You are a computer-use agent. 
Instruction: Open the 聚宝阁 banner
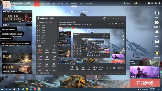17,58
